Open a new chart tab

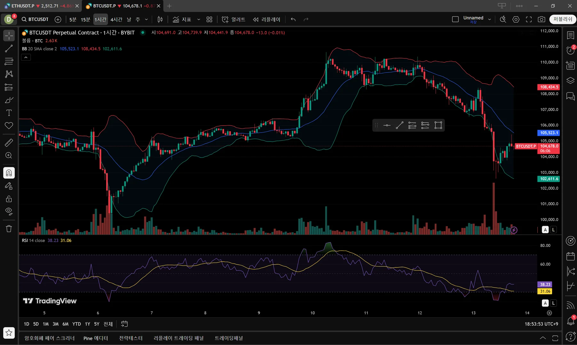coord(170,6)
